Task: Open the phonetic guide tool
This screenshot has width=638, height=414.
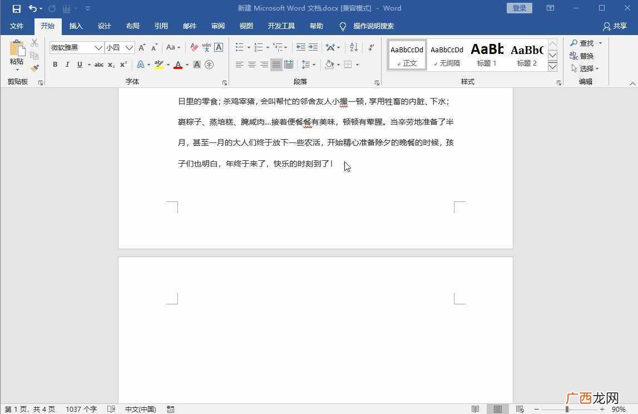Action: [206, 48]
